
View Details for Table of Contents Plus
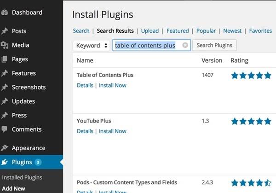pos(85,85)
